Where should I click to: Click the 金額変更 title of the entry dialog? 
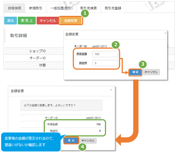click(72, 34)
